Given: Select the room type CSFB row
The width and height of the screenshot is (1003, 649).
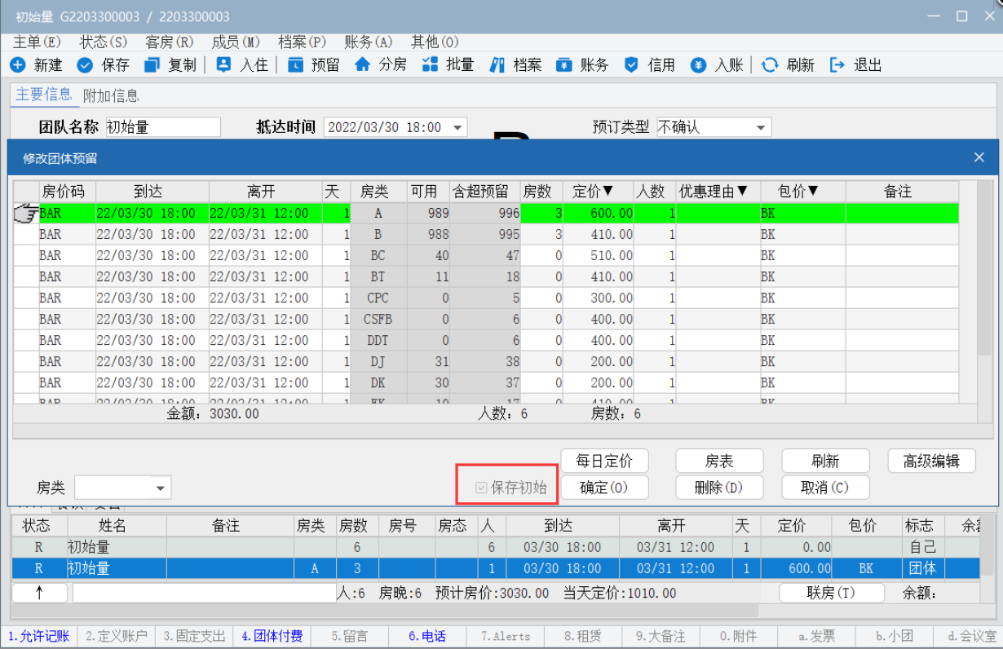Looking at the screenshot, I should [x=486, y=319].
